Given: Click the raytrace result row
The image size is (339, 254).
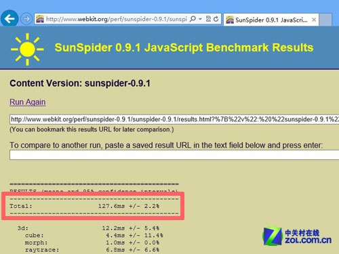Looking at the screenshot, I should (92, 250).
